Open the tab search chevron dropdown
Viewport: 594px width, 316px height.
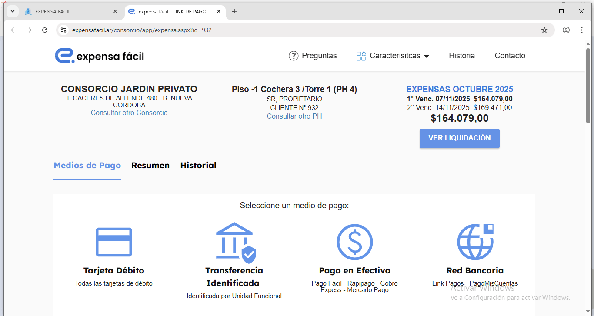(13, 11)
